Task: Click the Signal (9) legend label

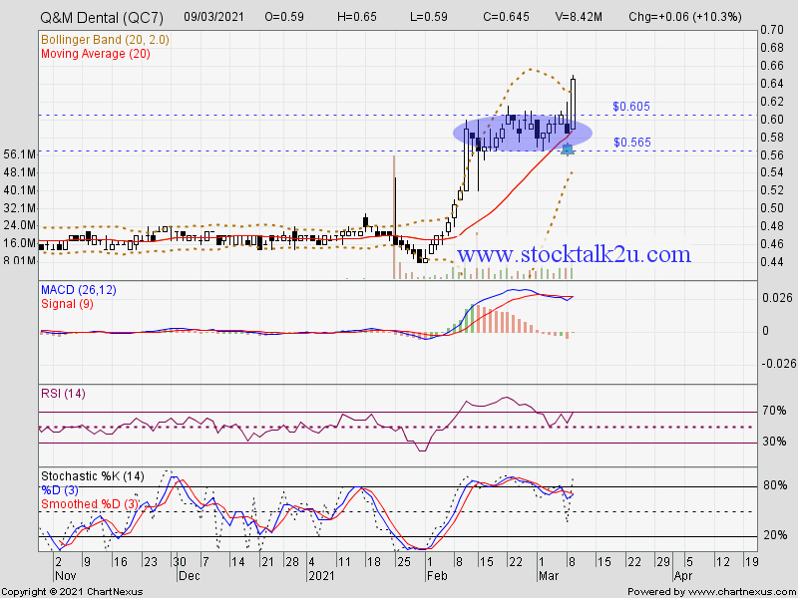Action: [x=65, y=304]
